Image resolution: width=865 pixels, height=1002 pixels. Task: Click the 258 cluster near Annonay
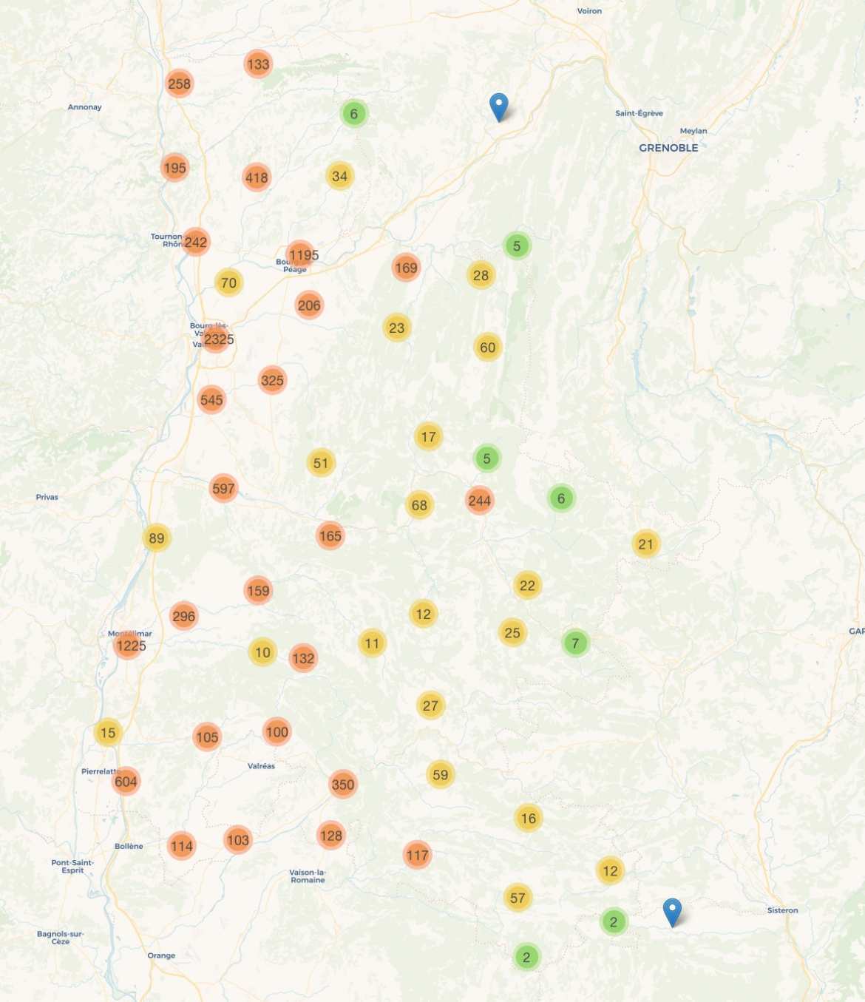click(180, 84)
